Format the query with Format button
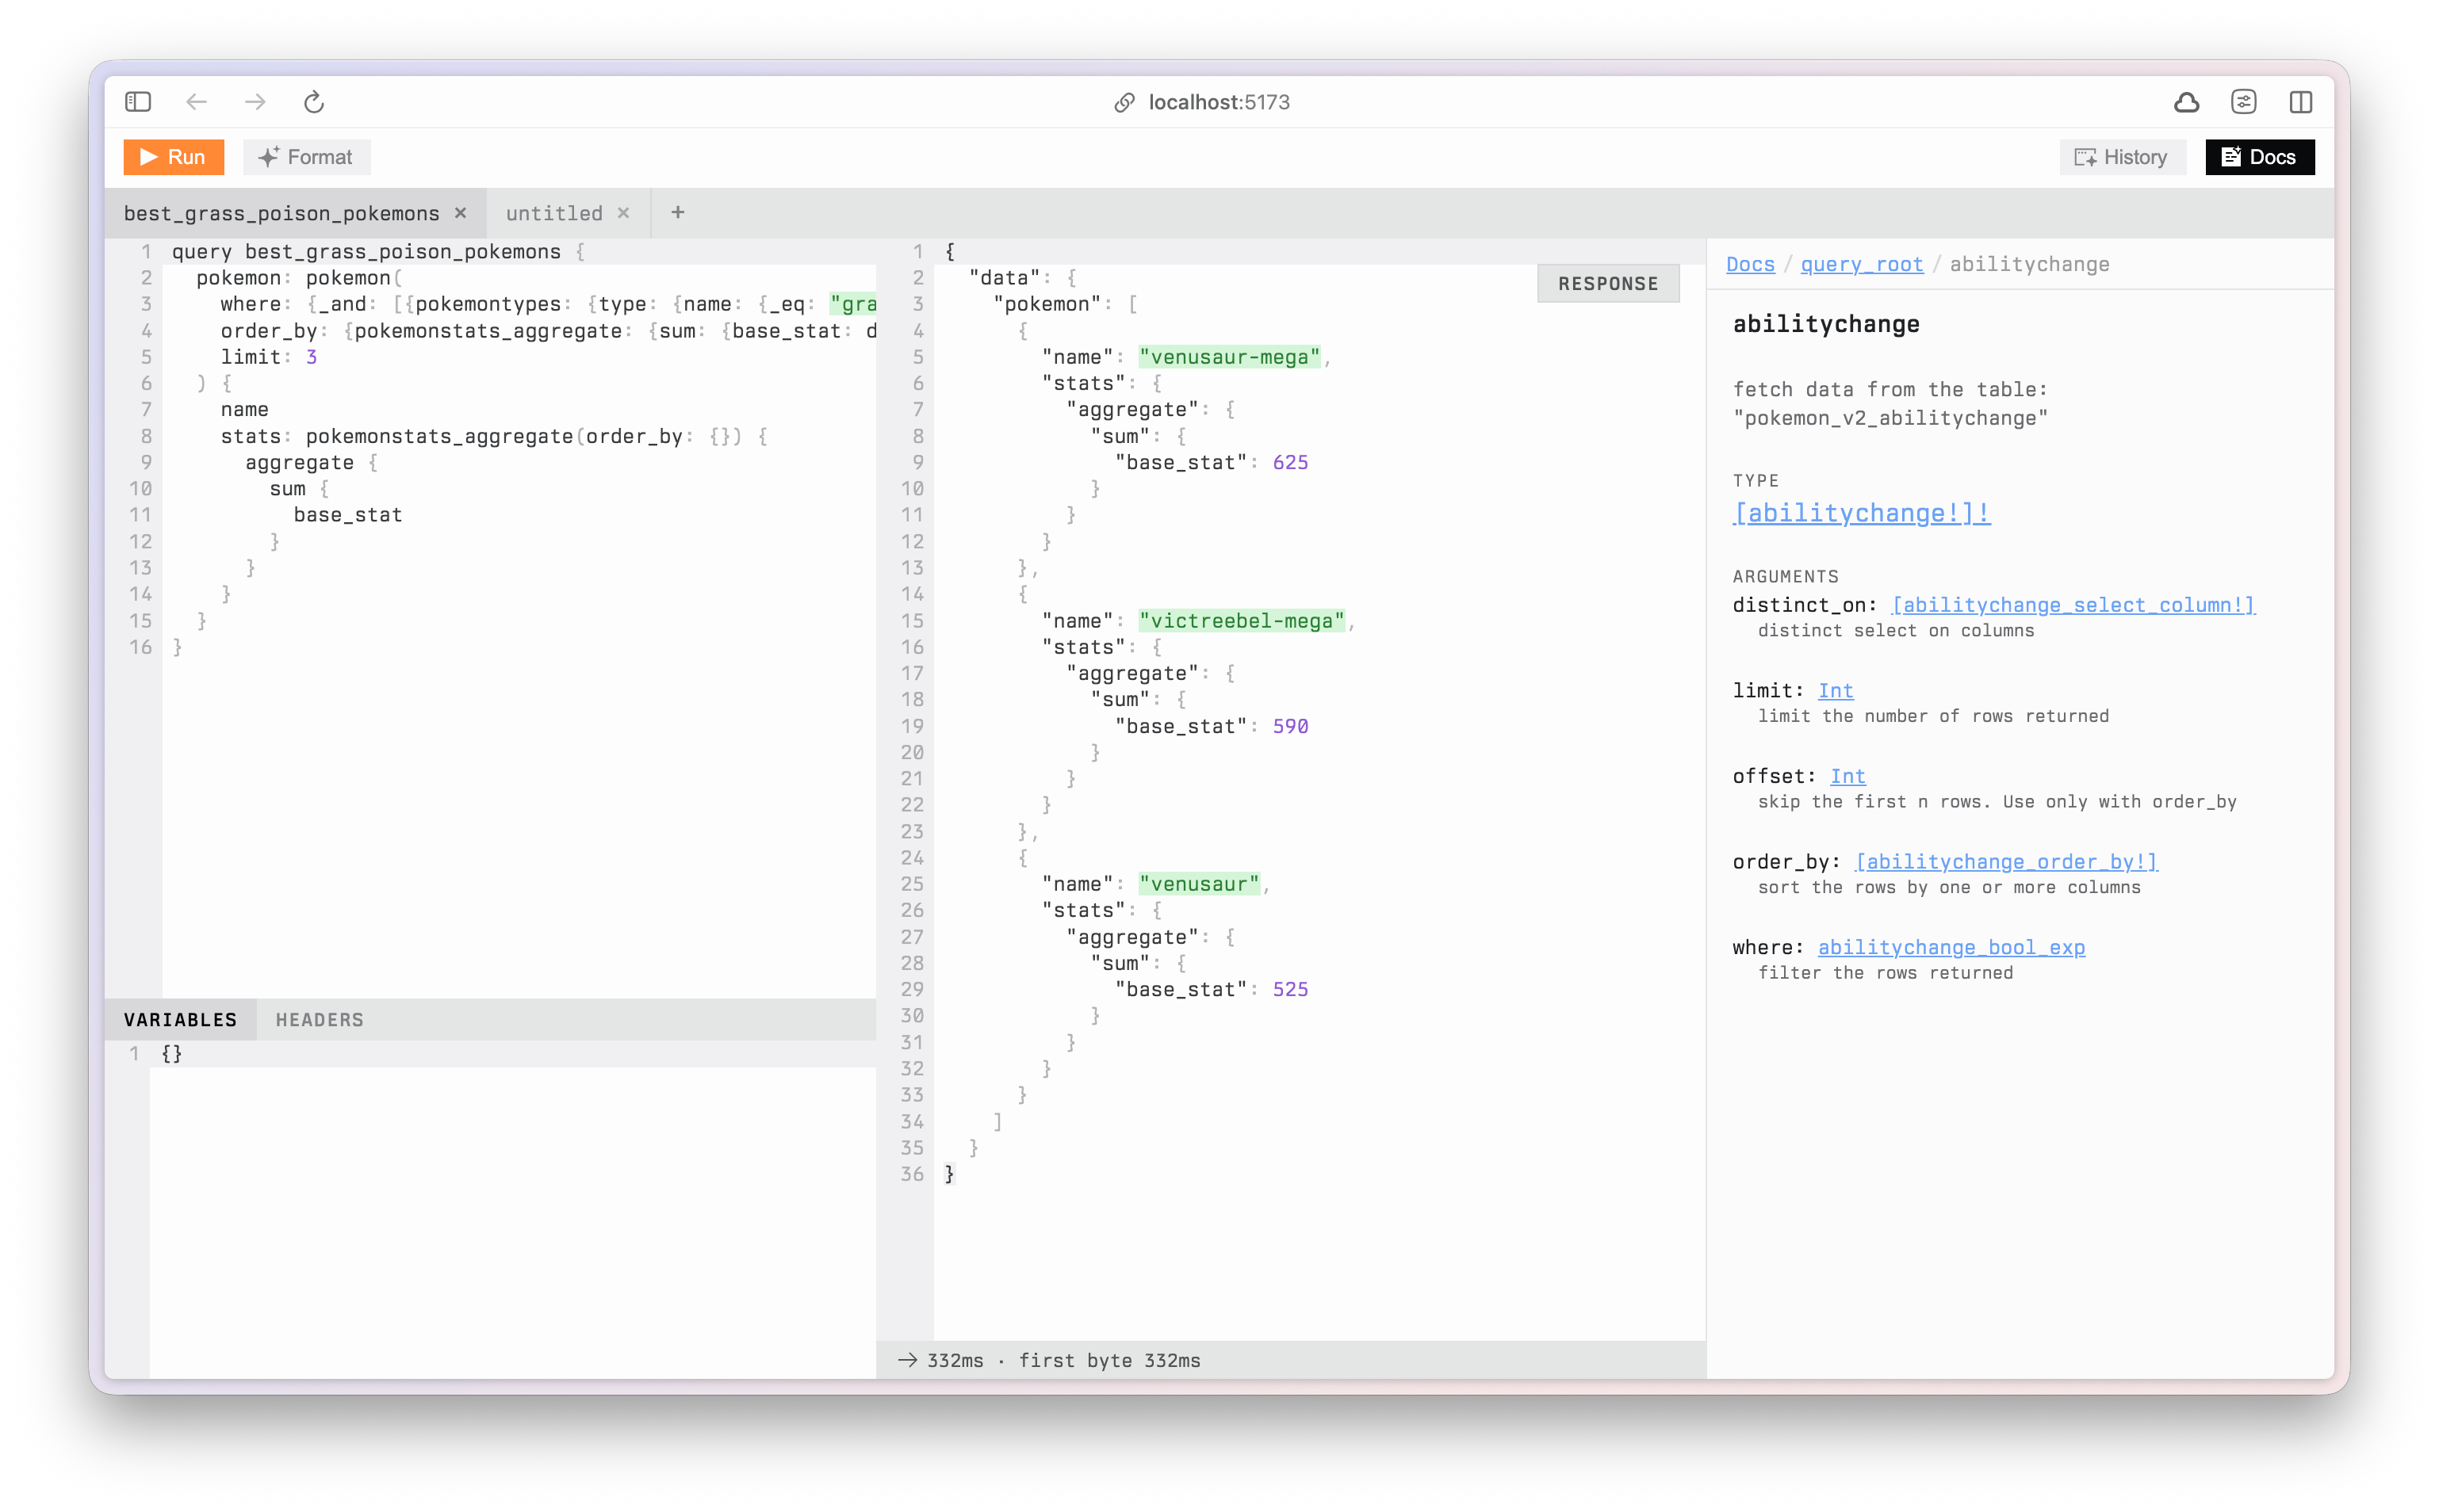The height and width of the screenshot is (1512, 2439). pos(306,157)
